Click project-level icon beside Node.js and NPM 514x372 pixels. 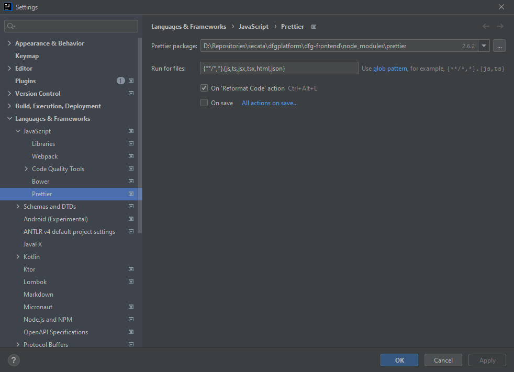(x=131, y=319)
